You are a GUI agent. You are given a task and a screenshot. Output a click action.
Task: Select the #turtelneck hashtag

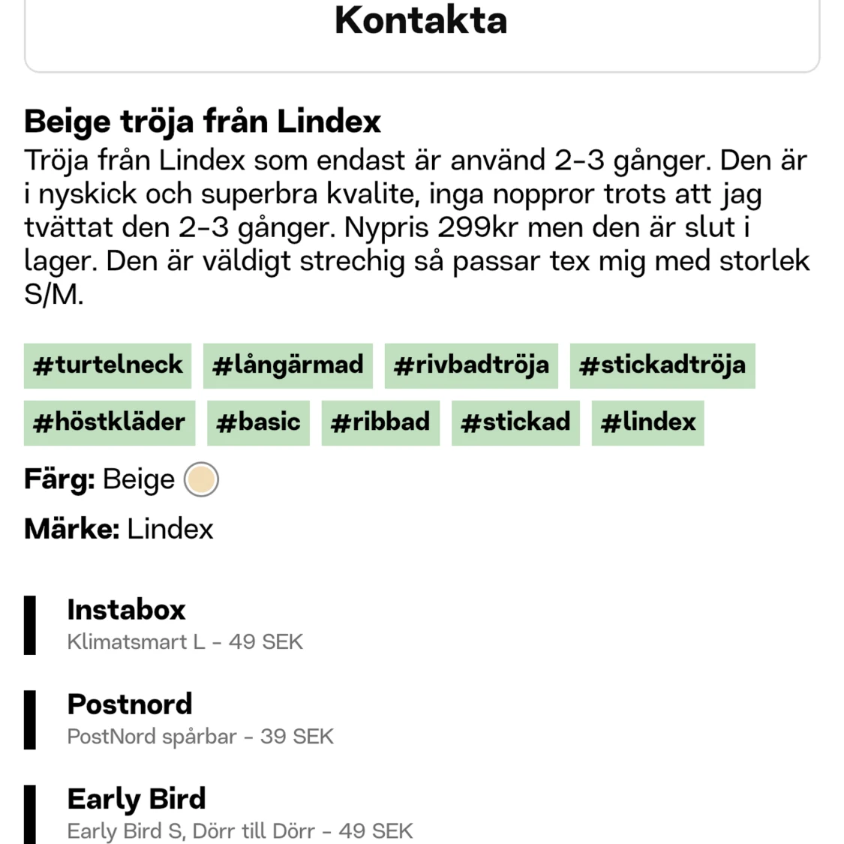pos(107,366)
